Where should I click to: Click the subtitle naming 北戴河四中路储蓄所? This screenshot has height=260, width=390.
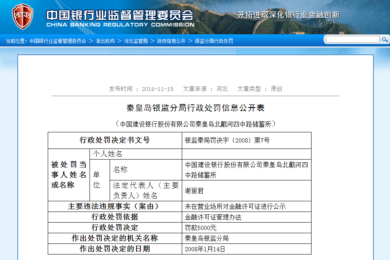(x=196, y=124)
